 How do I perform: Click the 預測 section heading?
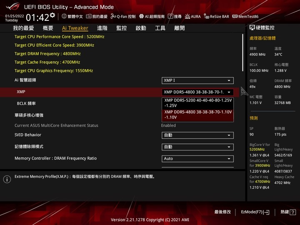click(253, 118)
